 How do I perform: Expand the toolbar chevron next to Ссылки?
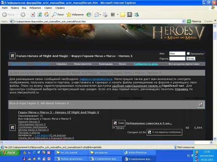click(215, 21)
